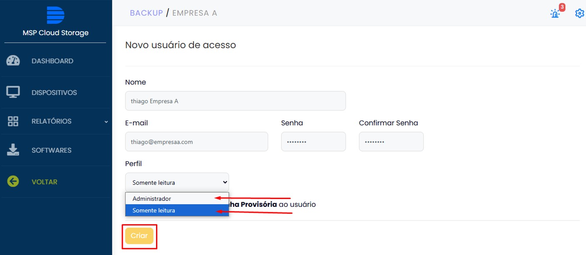Click the green Voltar arrow icon
586x255 pixels.
click(x=13, y=181)
